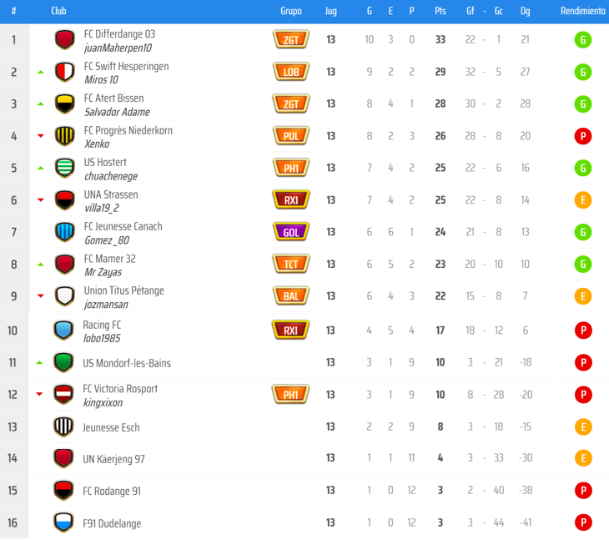Screen dimensions: 609x540
Task: Sort by Rendimiento column header
Action: [583, 12]
